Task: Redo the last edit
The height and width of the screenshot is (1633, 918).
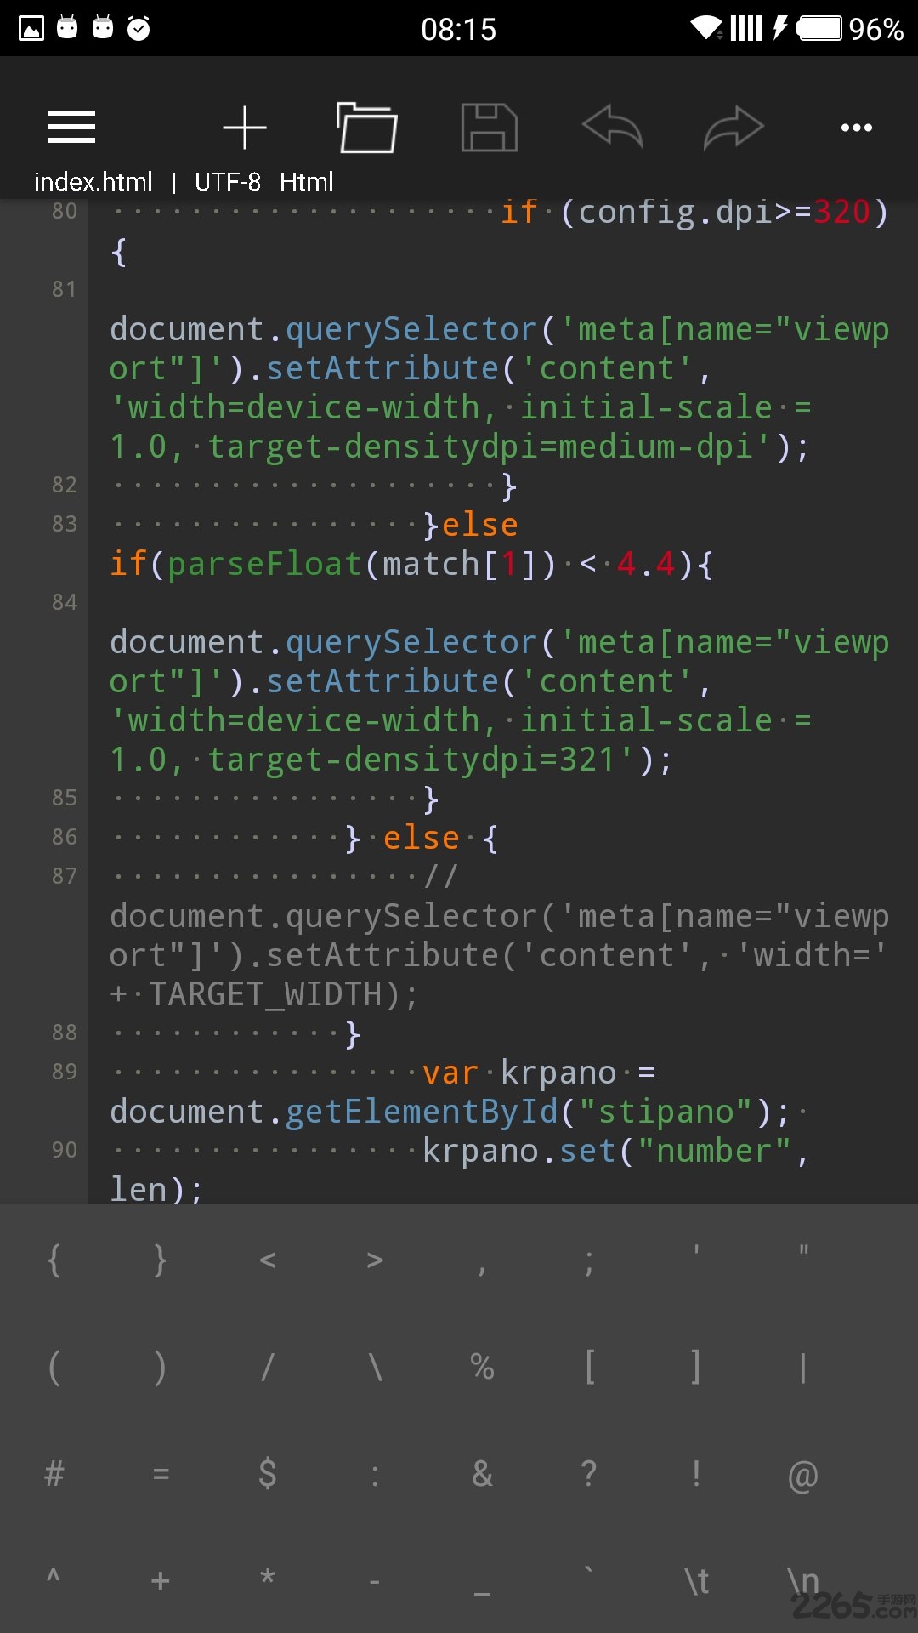Action: [734, 128]
